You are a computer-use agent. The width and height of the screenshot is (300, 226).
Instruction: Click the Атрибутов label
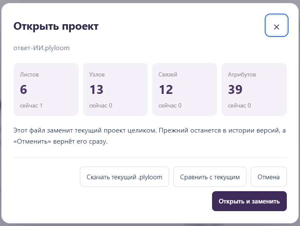[242, 74]
